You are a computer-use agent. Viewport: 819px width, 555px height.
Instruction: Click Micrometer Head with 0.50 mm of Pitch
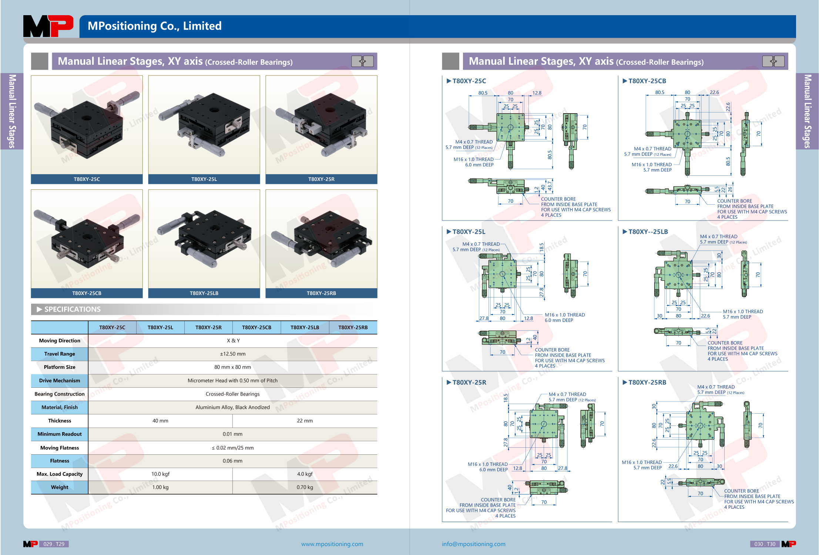tap(233, 381)
